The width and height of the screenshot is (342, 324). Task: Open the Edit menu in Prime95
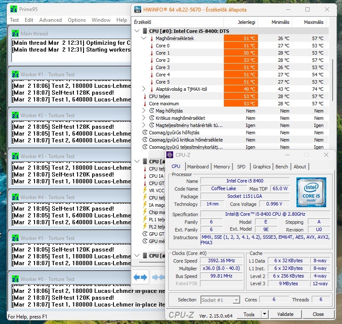pos(29,20)
